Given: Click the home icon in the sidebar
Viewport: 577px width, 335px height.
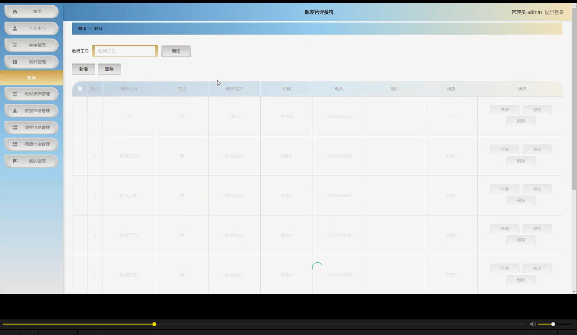Looking at the screenshot, I should click(x=15, y=11).
